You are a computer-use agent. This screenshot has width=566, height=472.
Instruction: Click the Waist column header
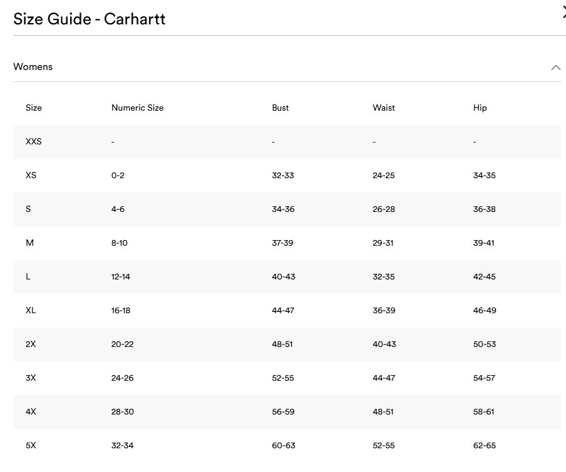[x=383, y=108]
